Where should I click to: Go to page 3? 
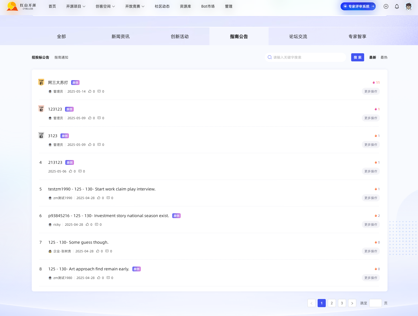tap(342, 303)
